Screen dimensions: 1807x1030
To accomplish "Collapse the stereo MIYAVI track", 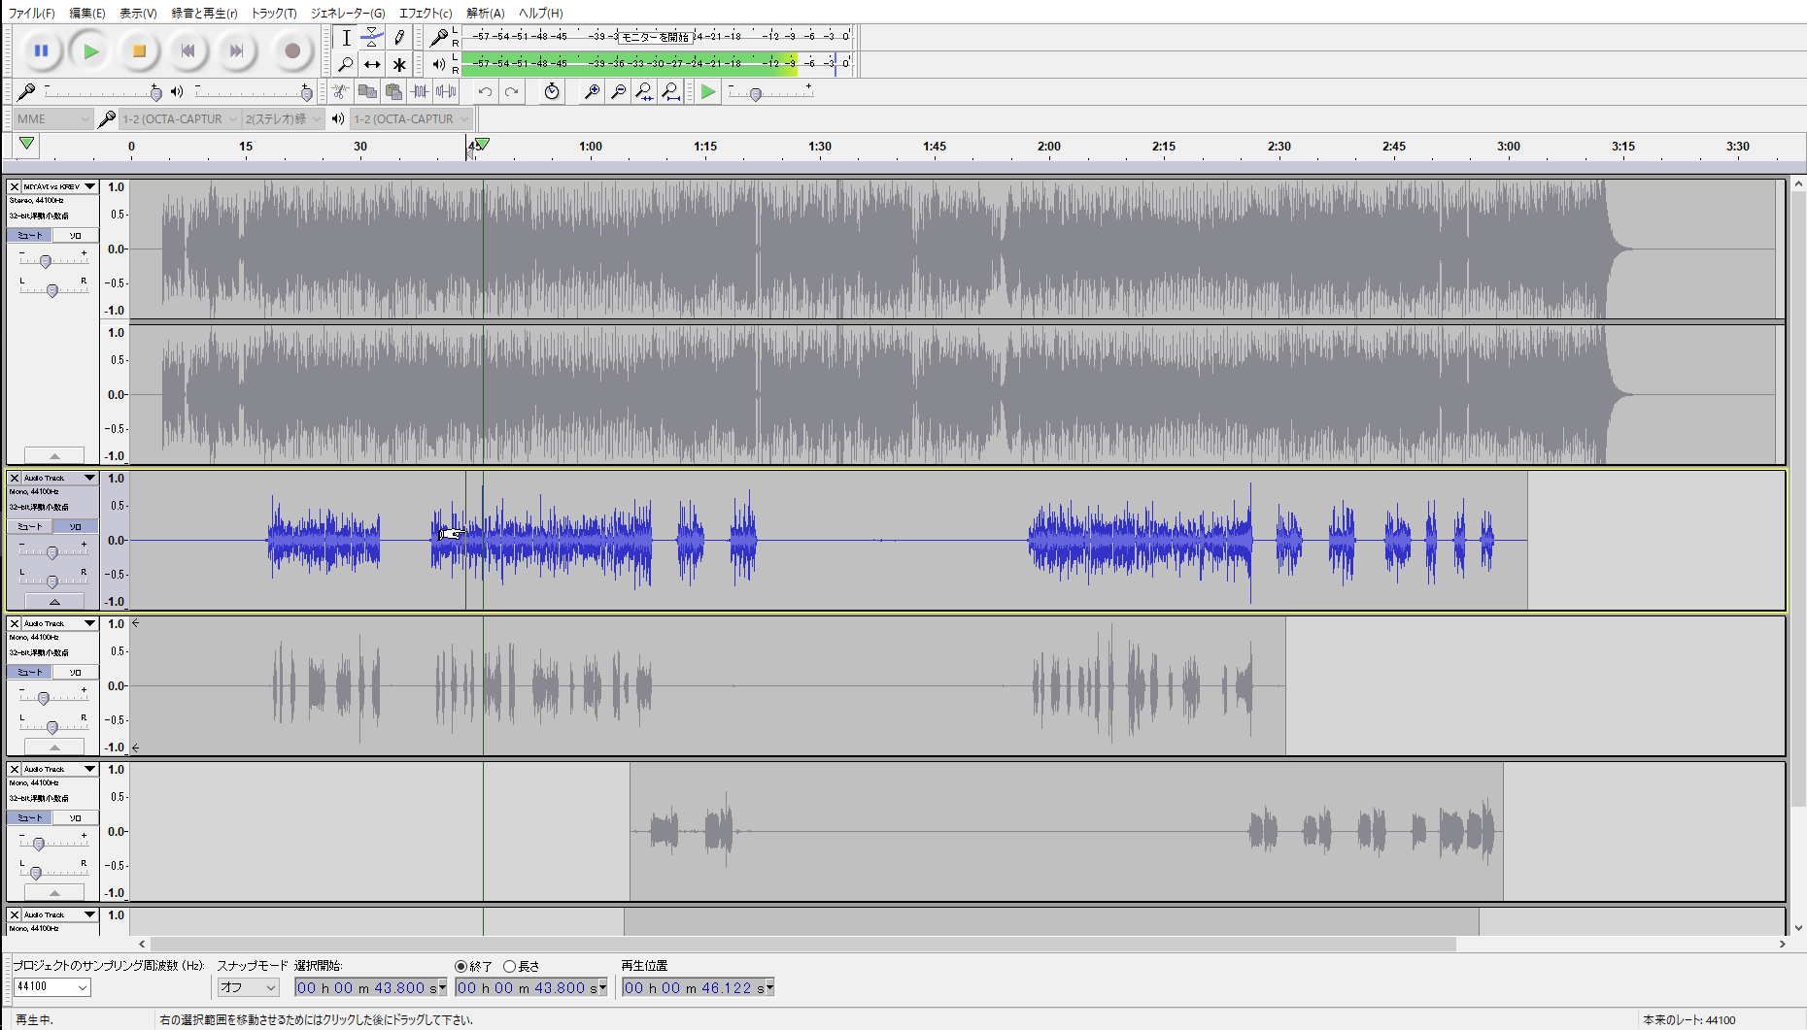I will click(54, 455).
